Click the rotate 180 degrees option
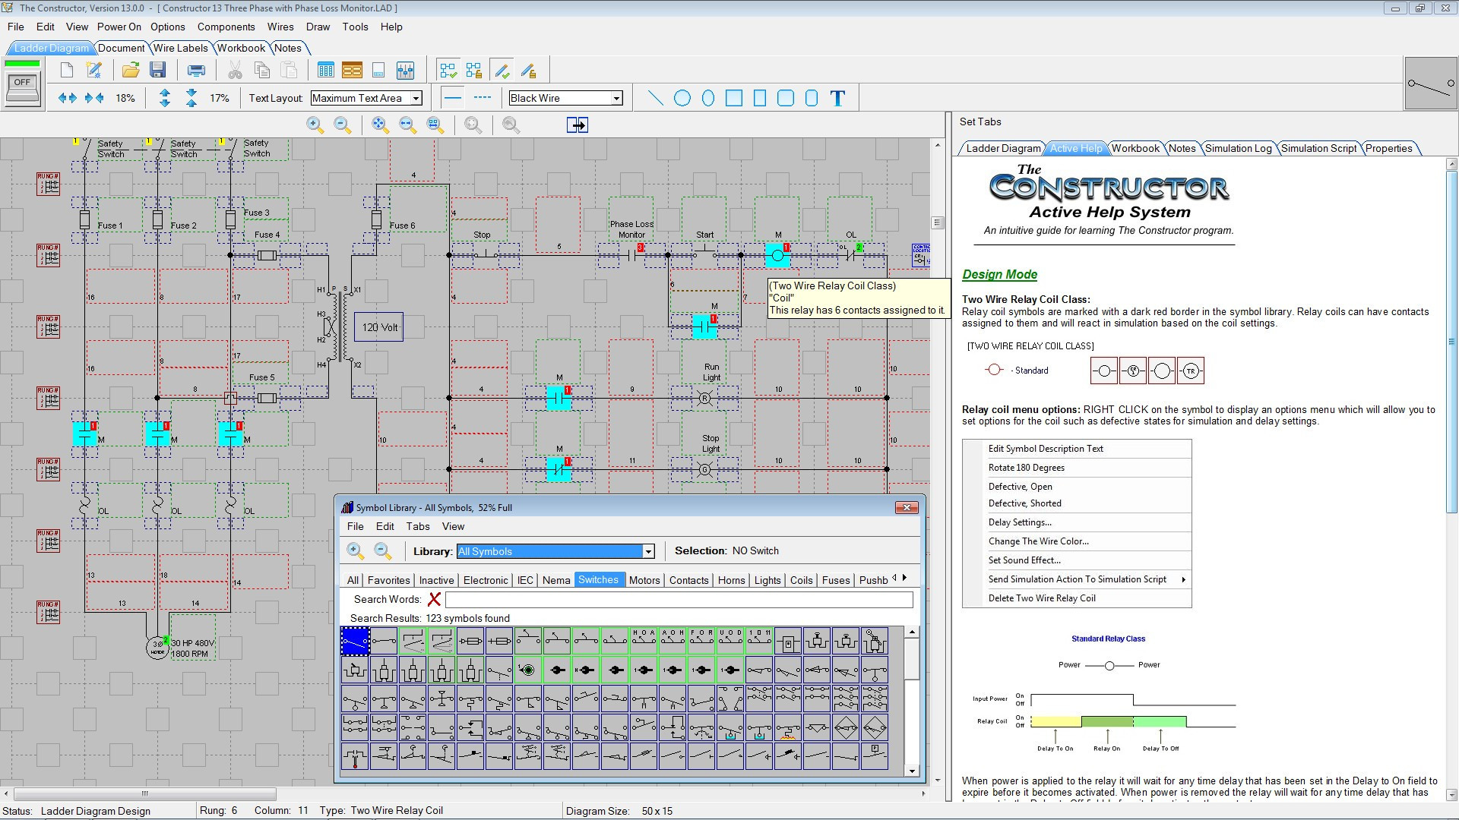Screen dimensions: 1459x820 tap(1025, 468)
